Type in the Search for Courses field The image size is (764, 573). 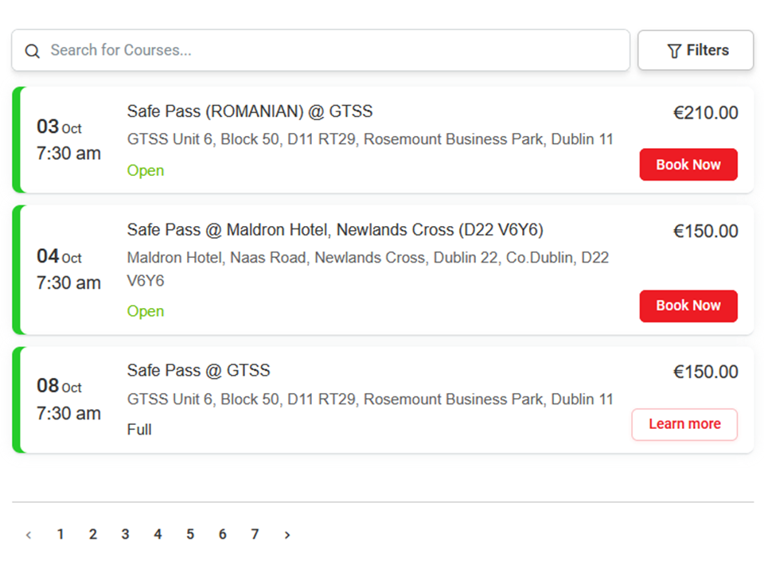pos(334,50)
